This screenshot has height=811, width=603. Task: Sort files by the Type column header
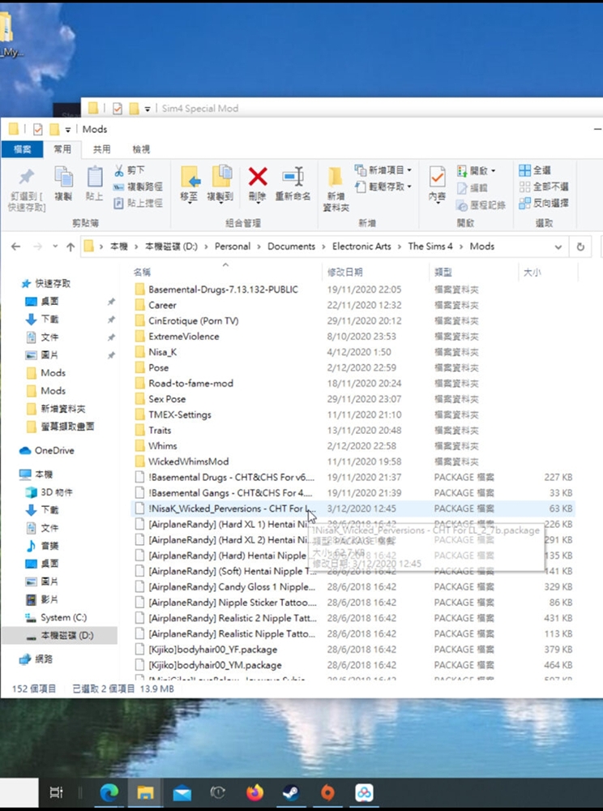click(473, 272)
